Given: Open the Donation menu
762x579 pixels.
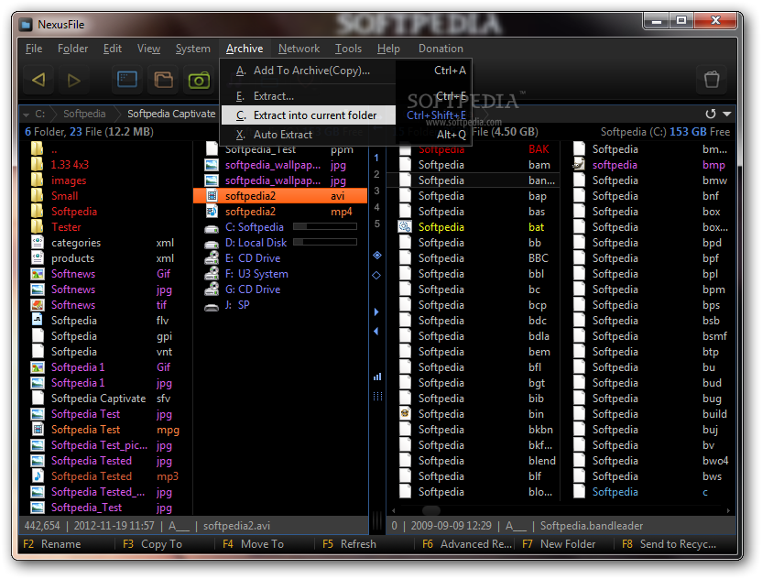Looking at the screenshot, I should tap(441, 49).
